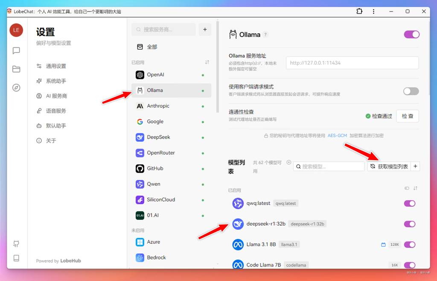437x281 pixels.
Task: Click the add model plus button
Action: point(415,166)
